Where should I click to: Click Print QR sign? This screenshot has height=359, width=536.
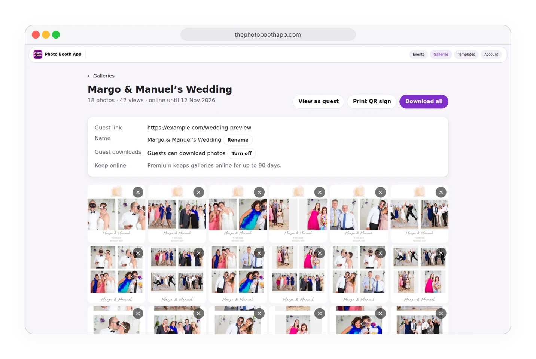[372, 101]
